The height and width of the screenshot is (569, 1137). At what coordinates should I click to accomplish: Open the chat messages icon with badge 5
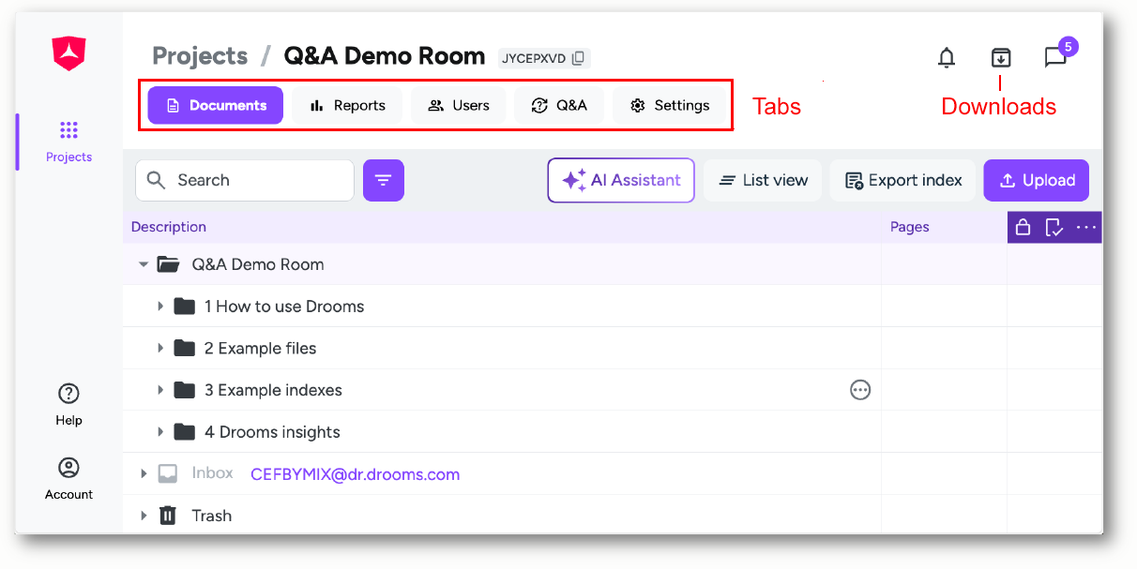(x=1056, y=58)
